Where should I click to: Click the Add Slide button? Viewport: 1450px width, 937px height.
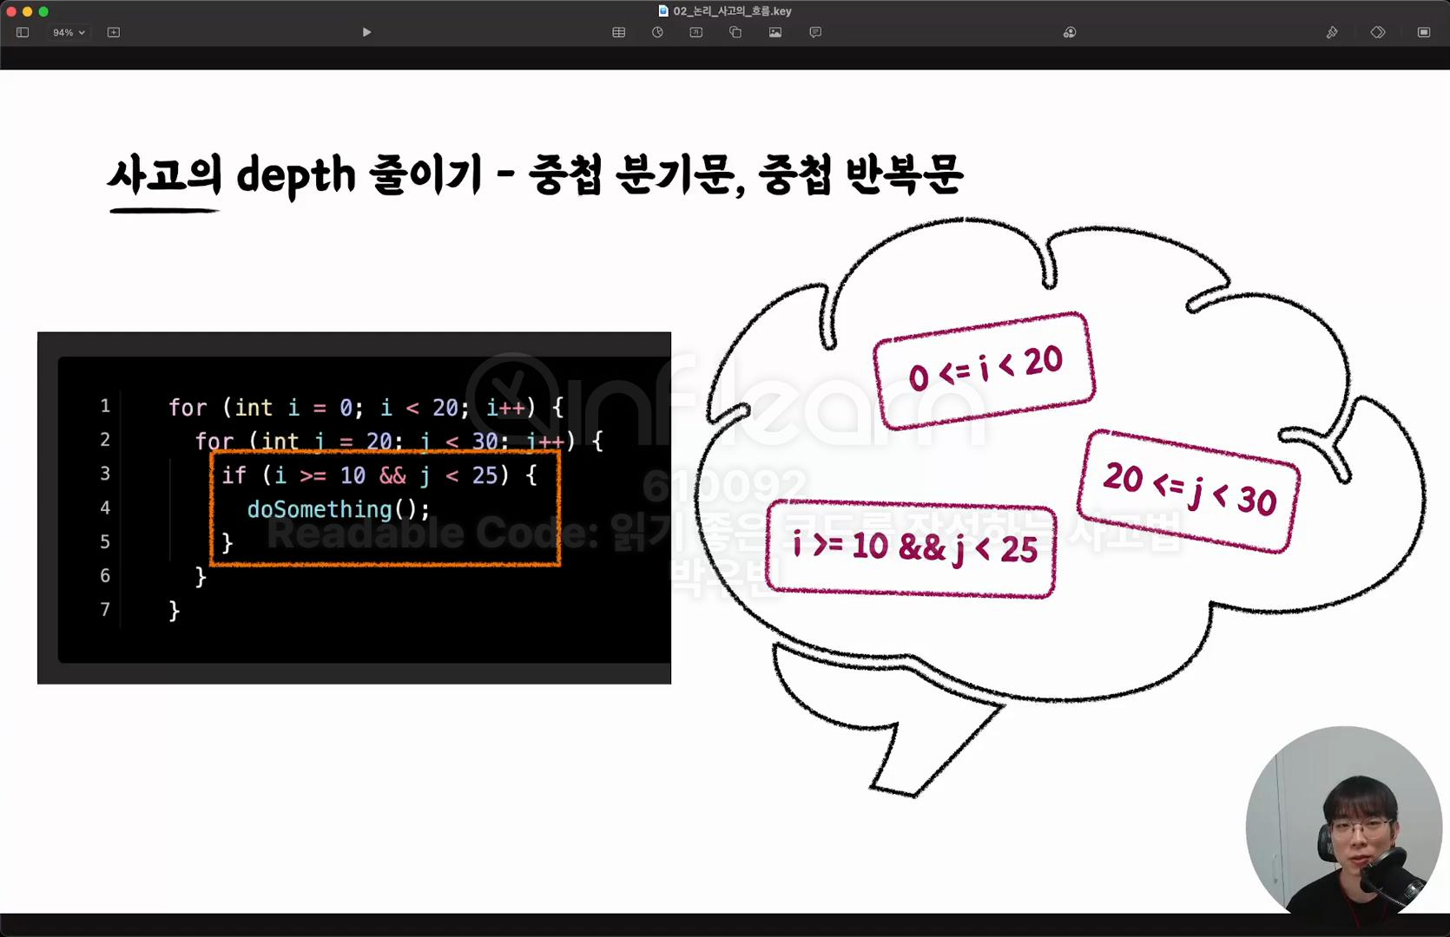click(114, 32)
